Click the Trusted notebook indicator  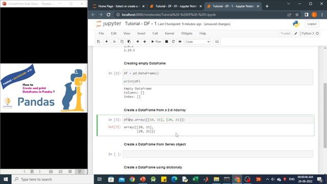pos(285,33)
